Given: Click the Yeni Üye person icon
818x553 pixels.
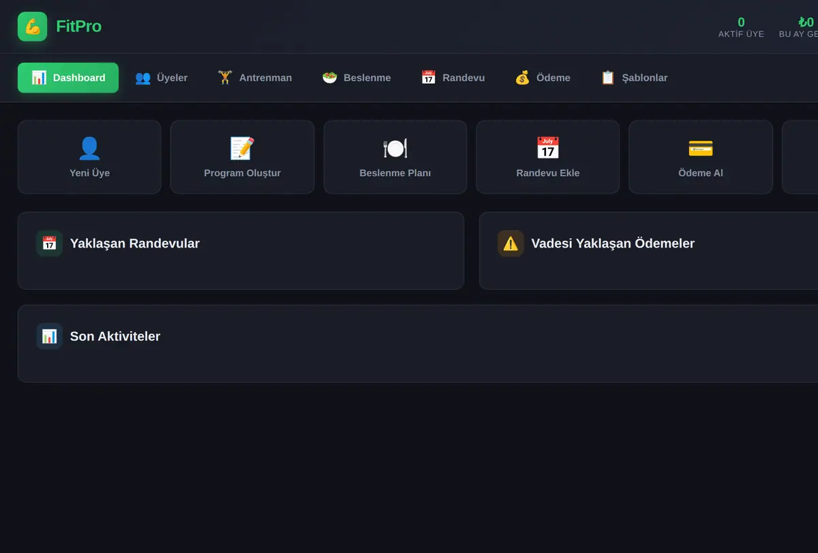Looking at the screenshot, I should 90,148.
